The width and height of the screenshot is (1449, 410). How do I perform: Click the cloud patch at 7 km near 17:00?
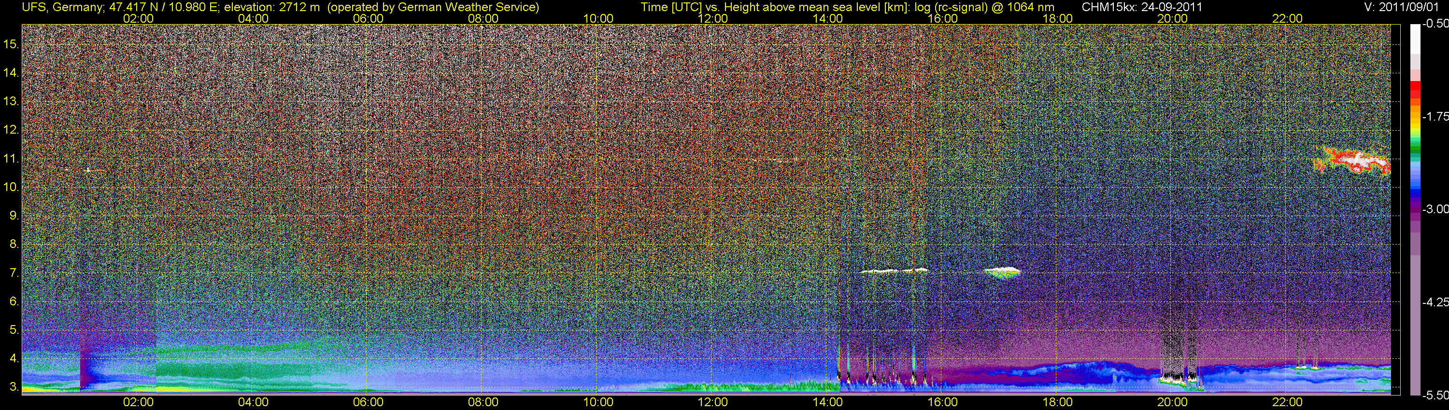tap(1002, 273)
